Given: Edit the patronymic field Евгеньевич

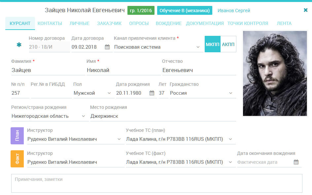Looking at the screenshot, I should click(x=199, y=70).
